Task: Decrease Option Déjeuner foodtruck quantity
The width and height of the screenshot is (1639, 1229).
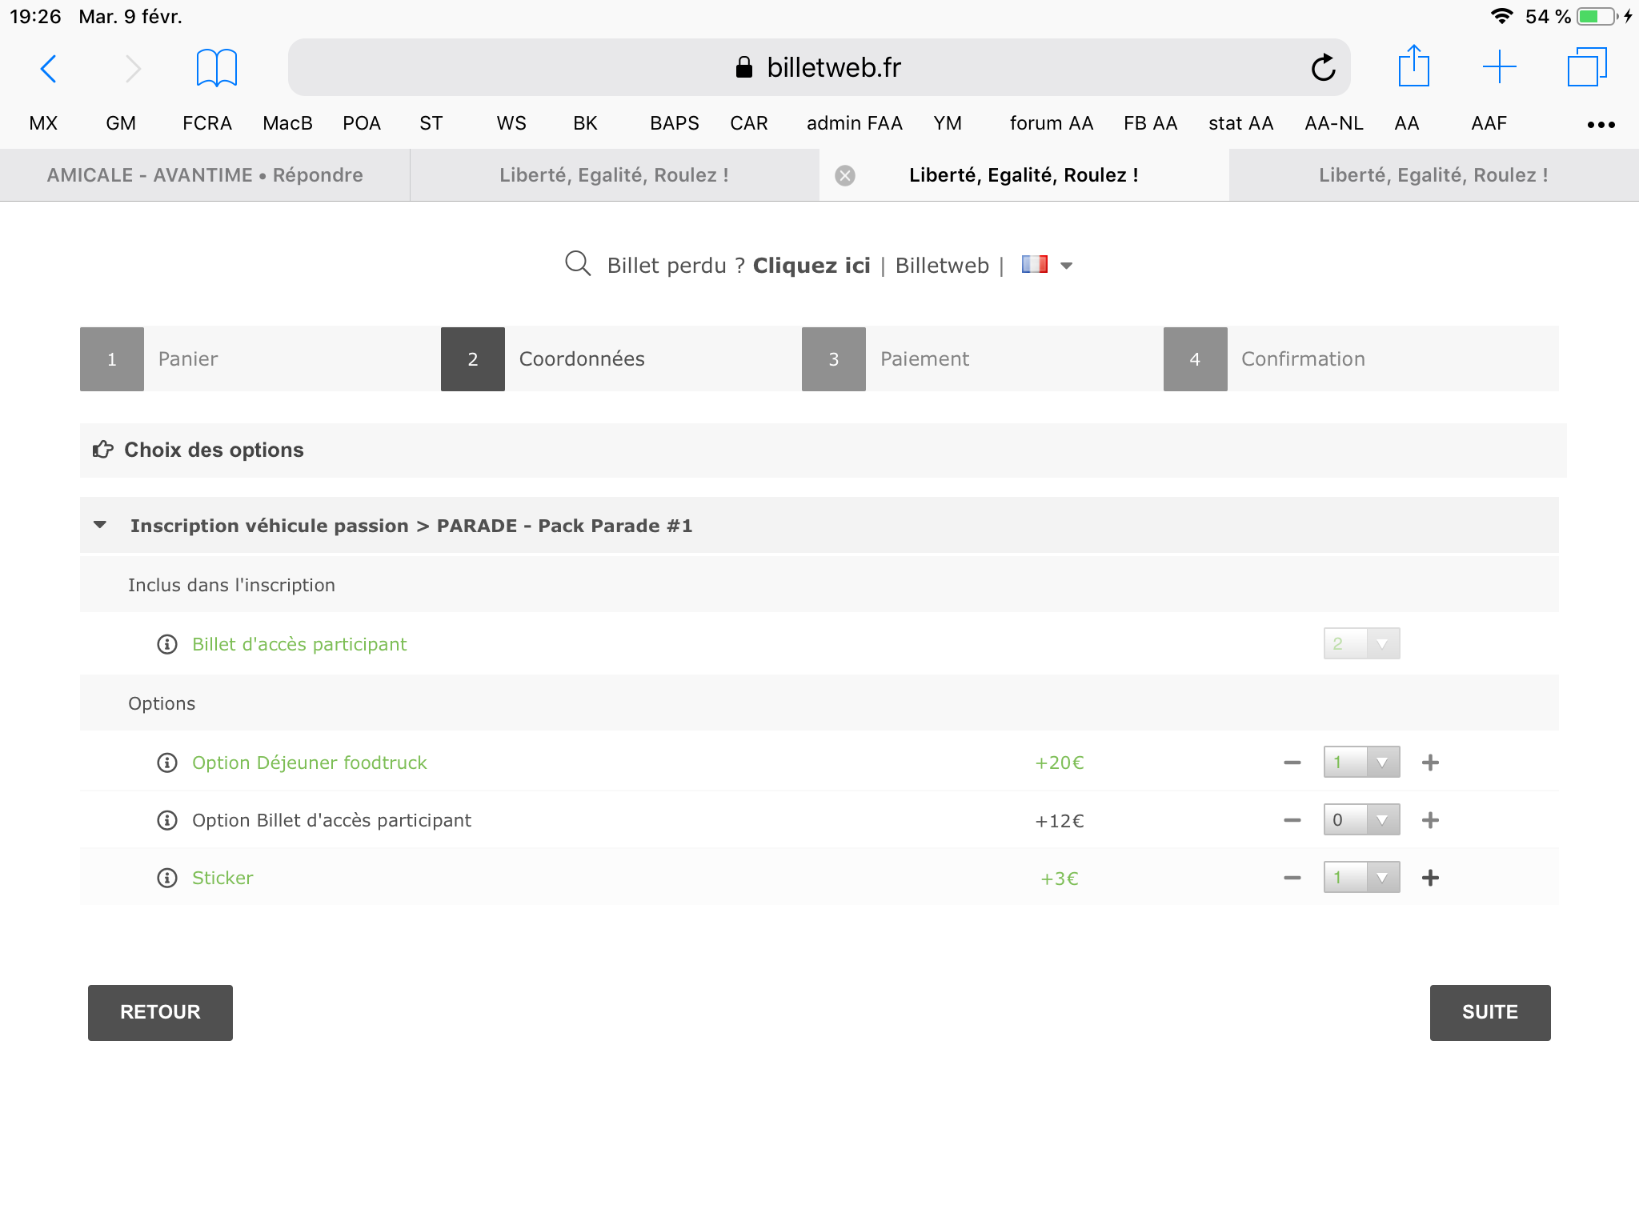Action: click(x=1292, y=763)
